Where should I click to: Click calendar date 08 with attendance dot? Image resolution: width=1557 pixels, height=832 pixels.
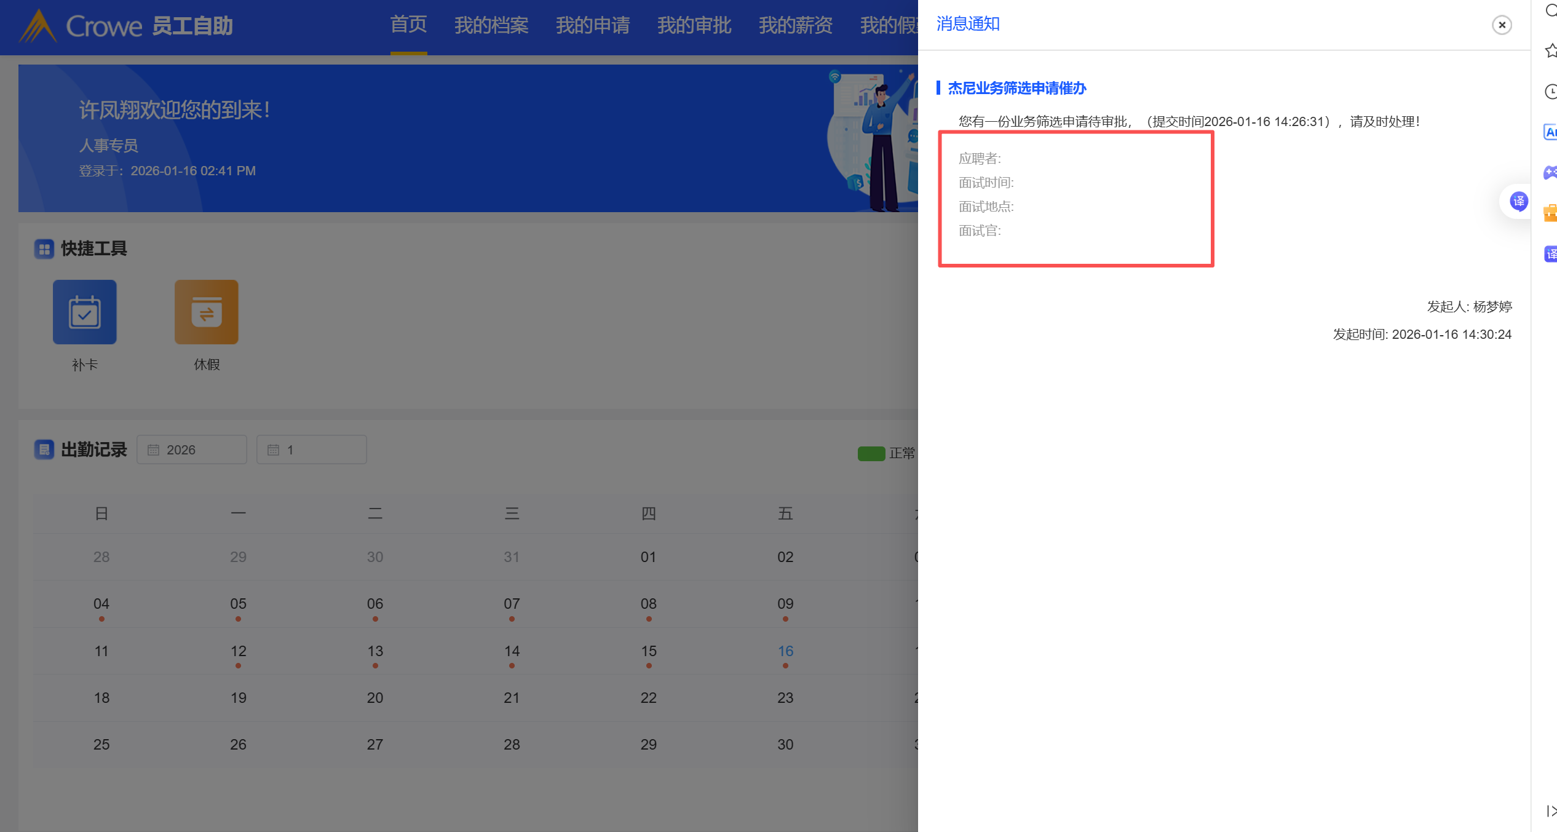648,604
